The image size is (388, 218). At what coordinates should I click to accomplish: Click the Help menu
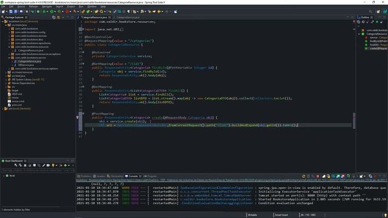tap(103, 7)
